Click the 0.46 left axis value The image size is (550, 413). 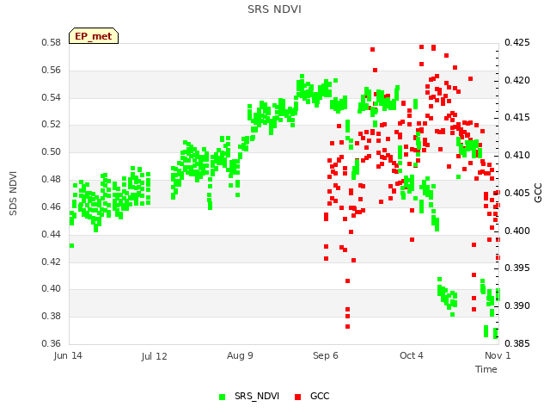coord(52,206)
